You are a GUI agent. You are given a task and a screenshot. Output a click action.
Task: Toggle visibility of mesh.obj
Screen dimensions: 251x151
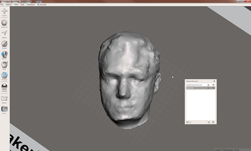click(213, 88)
